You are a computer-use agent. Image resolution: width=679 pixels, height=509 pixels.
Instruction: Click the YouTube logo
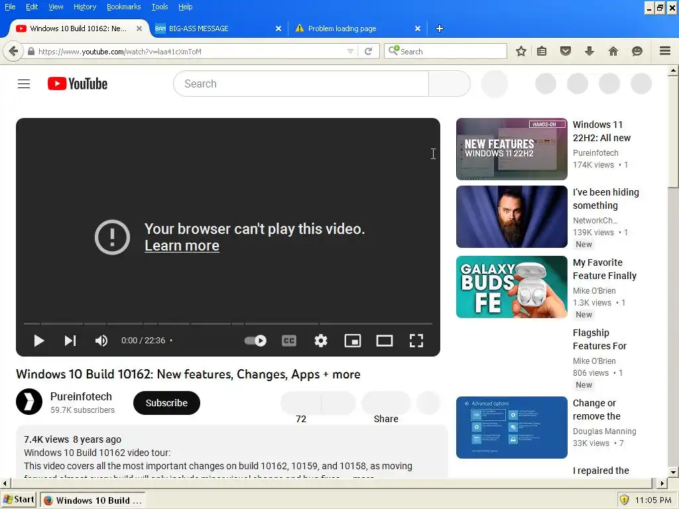[78, 84]
